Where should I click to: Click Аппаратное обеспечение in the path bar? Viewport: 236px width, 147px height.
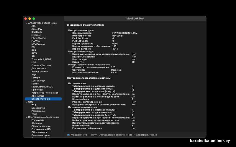116,135
